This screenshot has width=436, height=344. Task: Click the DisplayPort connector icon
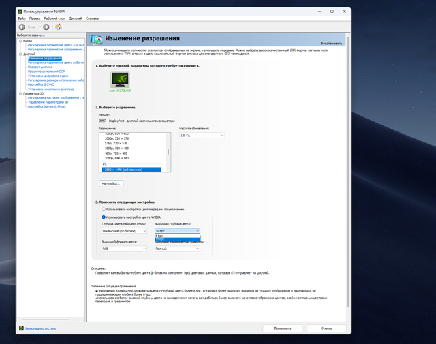click(x=102, y=121)
